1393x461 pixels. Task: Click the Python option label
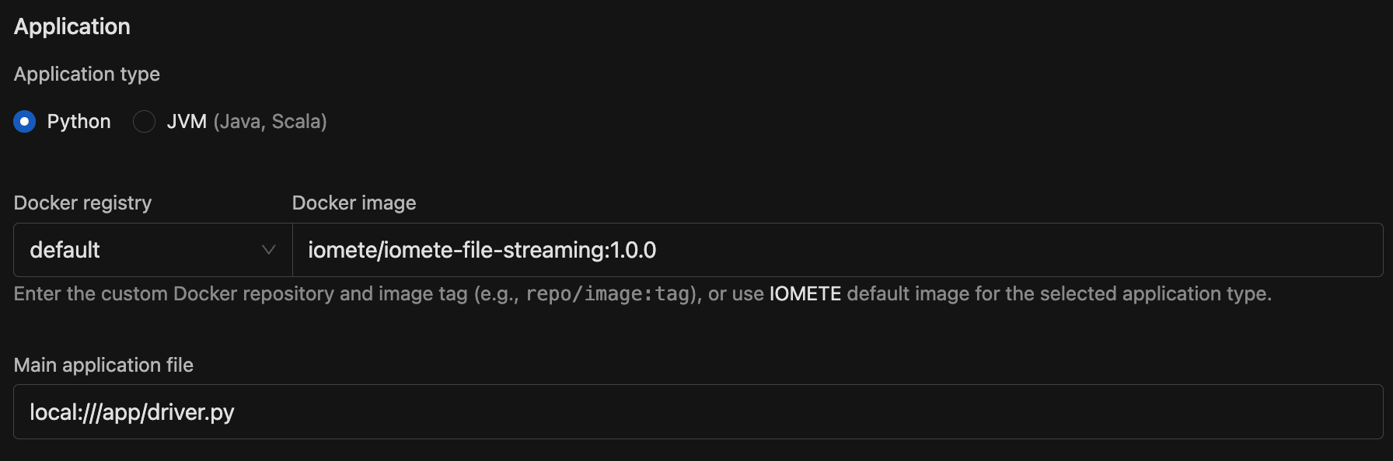pyautogui.click(x=79, y=122)
